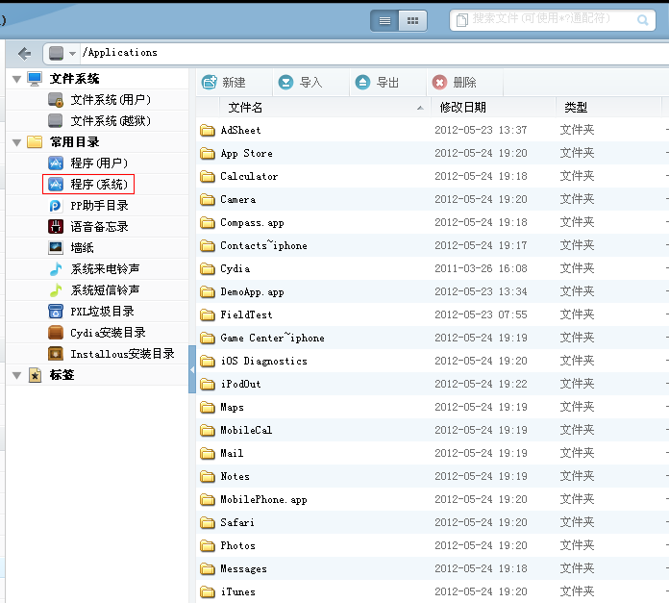Select the MobileCal folder name

tap(246, 430)
